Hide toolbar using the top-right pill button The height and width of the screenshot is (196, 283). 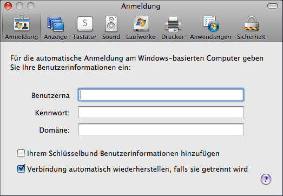click(273, 6)
